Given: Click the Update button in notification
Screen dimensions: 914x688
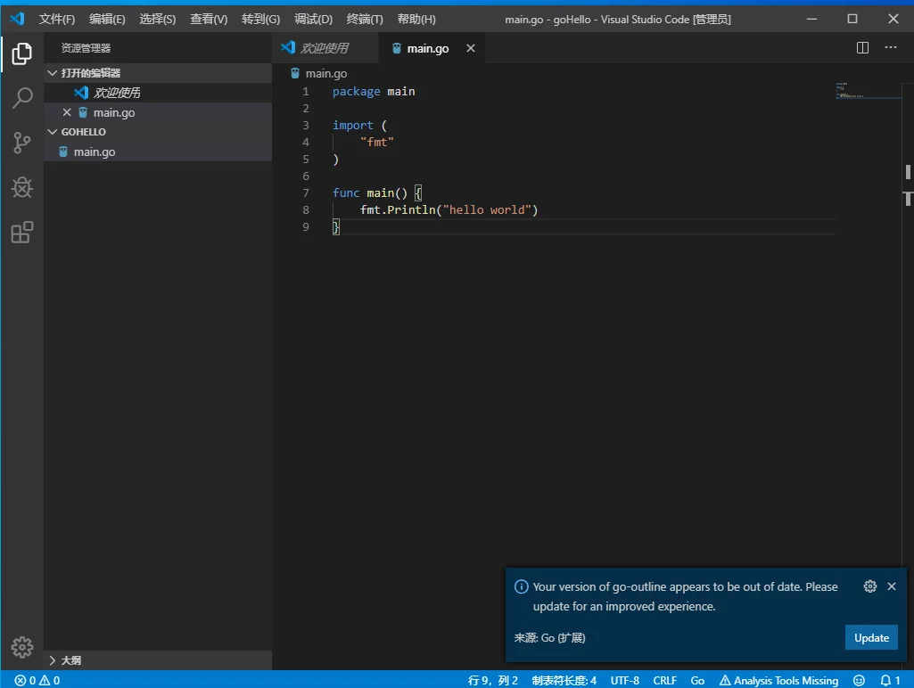Looking at the screenshot, I should (x=871, y=638).
